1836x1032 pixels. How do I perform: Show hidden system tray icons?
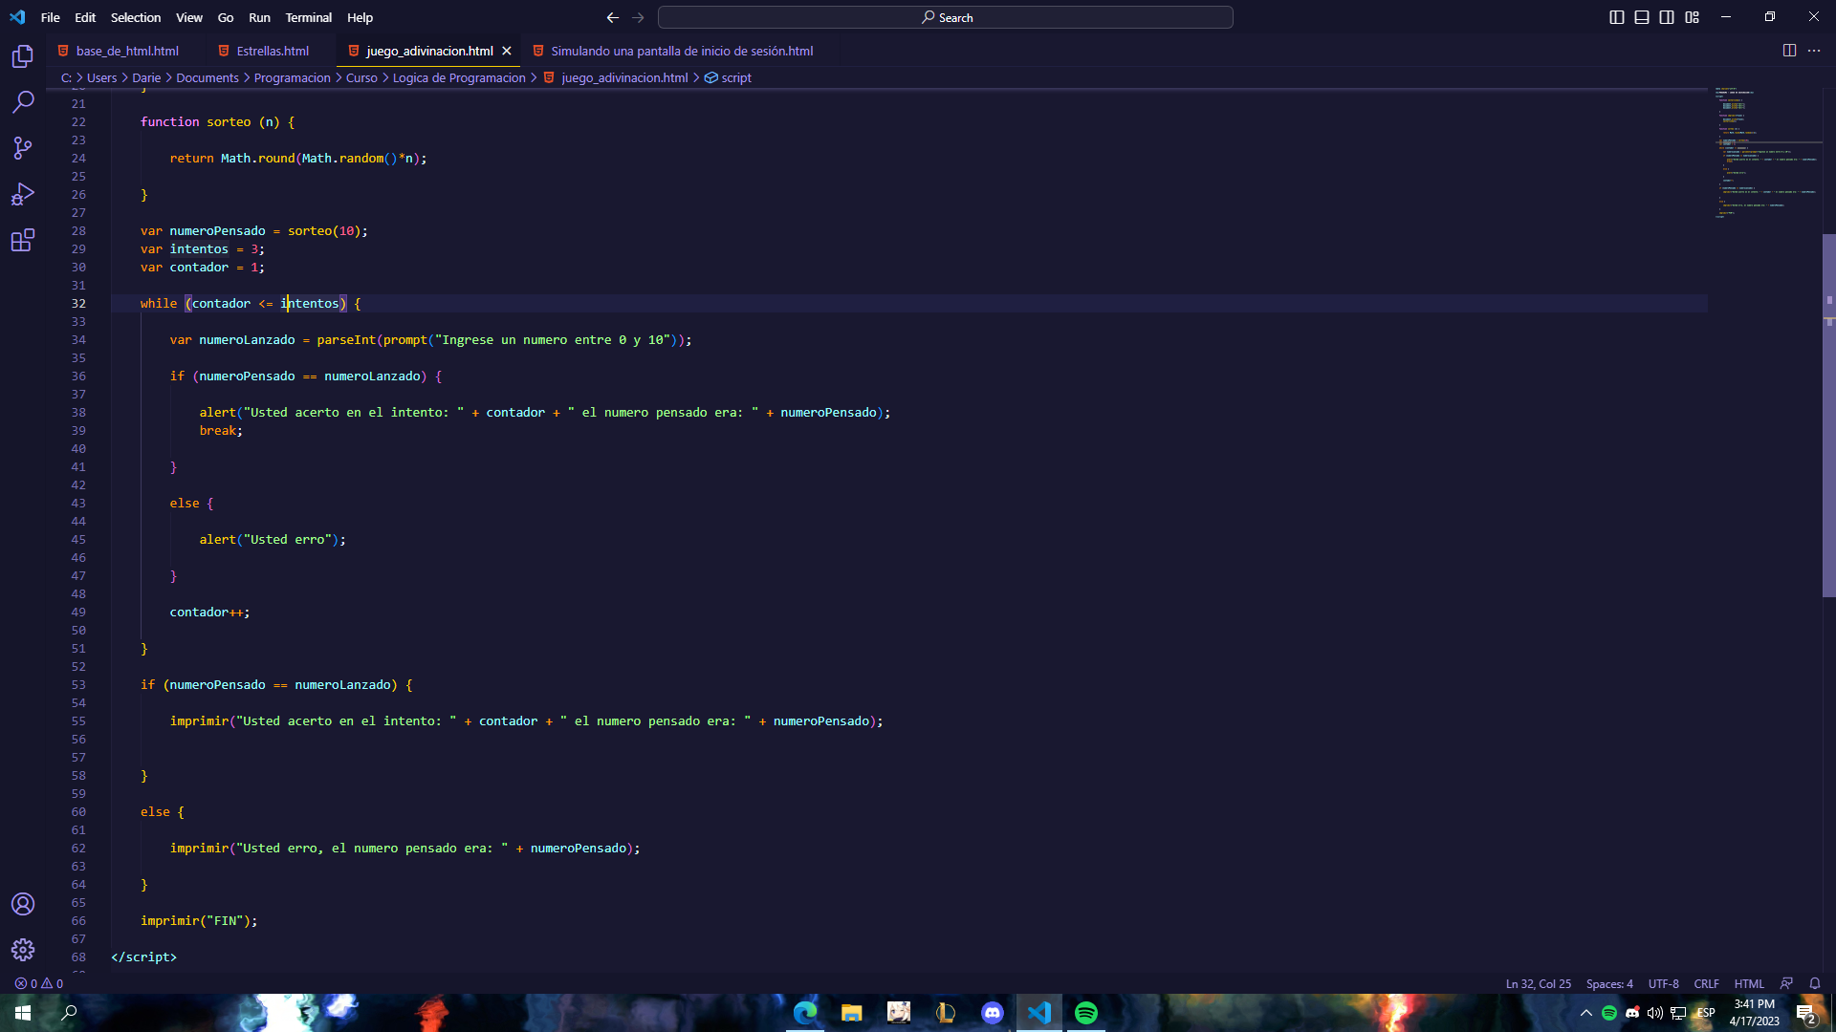(1586, 1013)
